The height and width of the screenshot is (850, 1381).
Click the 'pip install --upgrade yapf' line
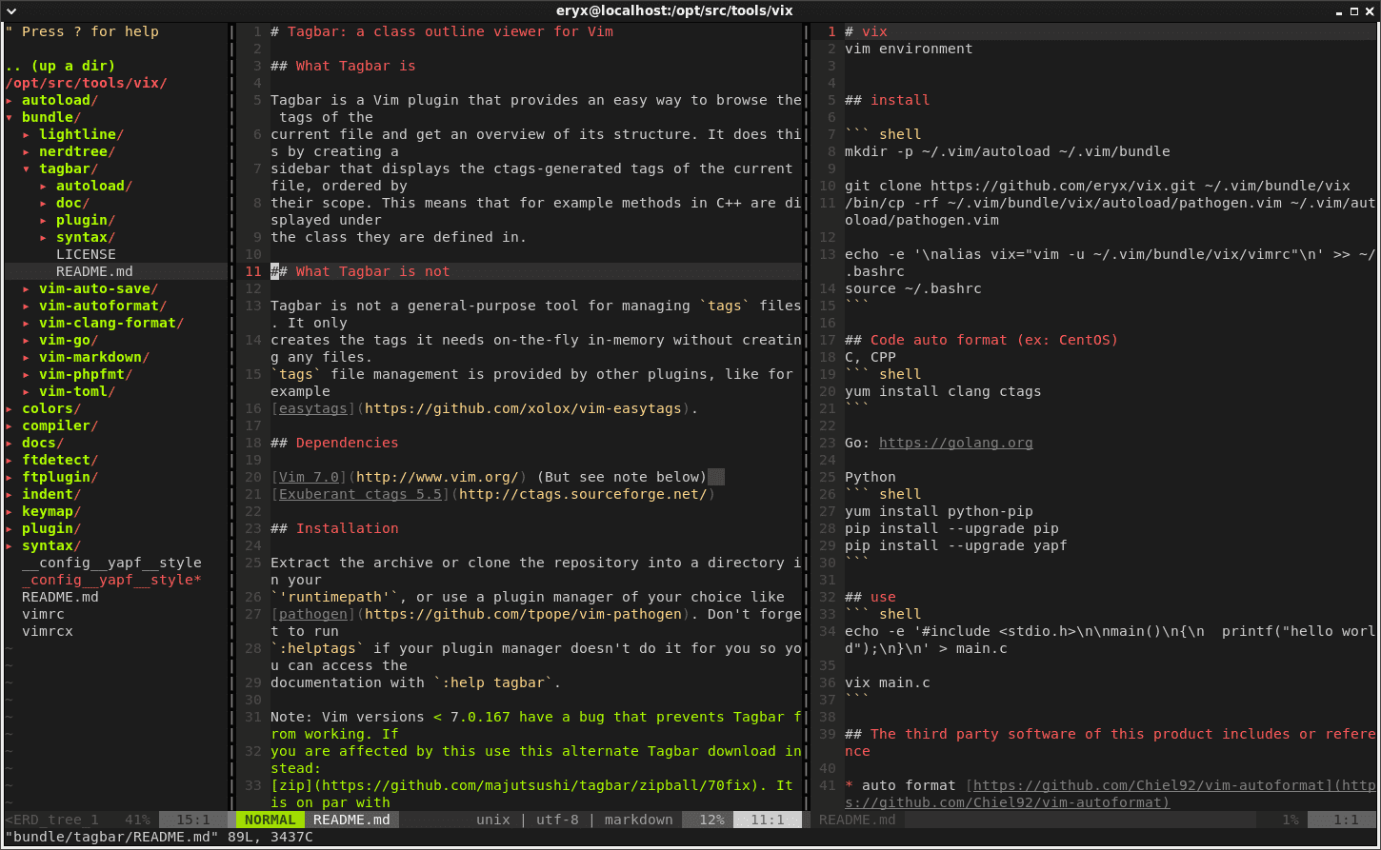coord(955,545)
